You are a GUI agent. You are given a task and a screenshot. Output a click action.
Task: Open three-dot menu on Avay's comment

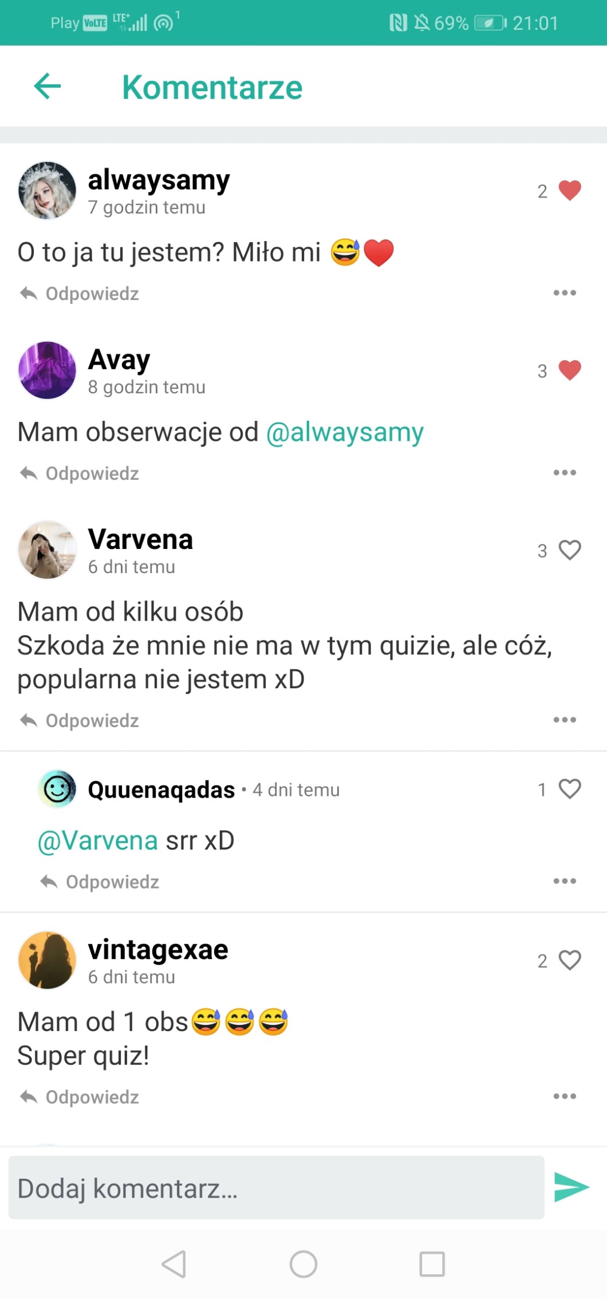(x=565, y=473)
